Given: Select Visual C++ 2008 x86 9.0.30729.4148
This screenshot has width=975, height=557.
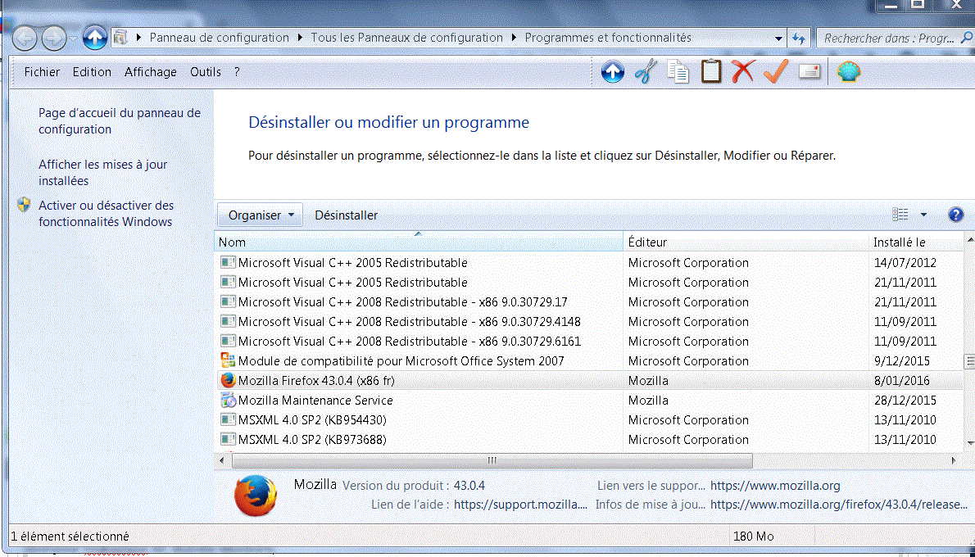Looking at the screenshot, I should pyautogui.click(x=589, y=321).
